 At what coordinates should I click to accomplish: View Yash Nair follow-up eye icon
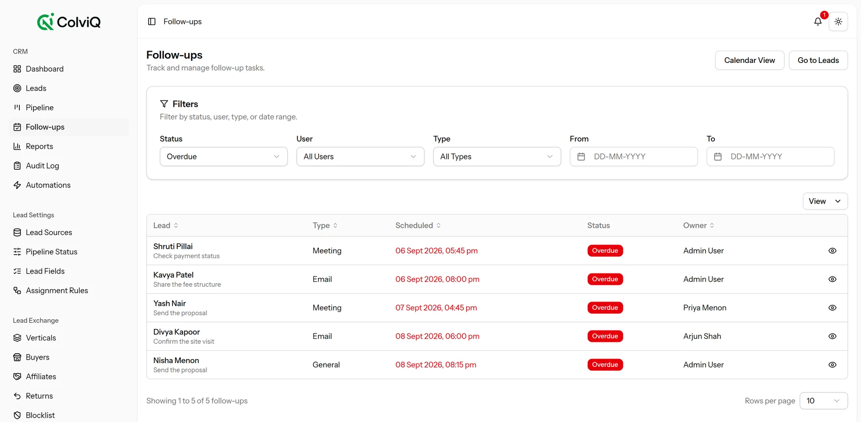pyautogui.click(x=832, y=308)
